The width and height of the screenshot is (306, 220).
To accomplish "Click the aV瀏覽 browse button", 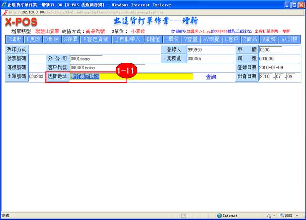I will coord(211,39).
